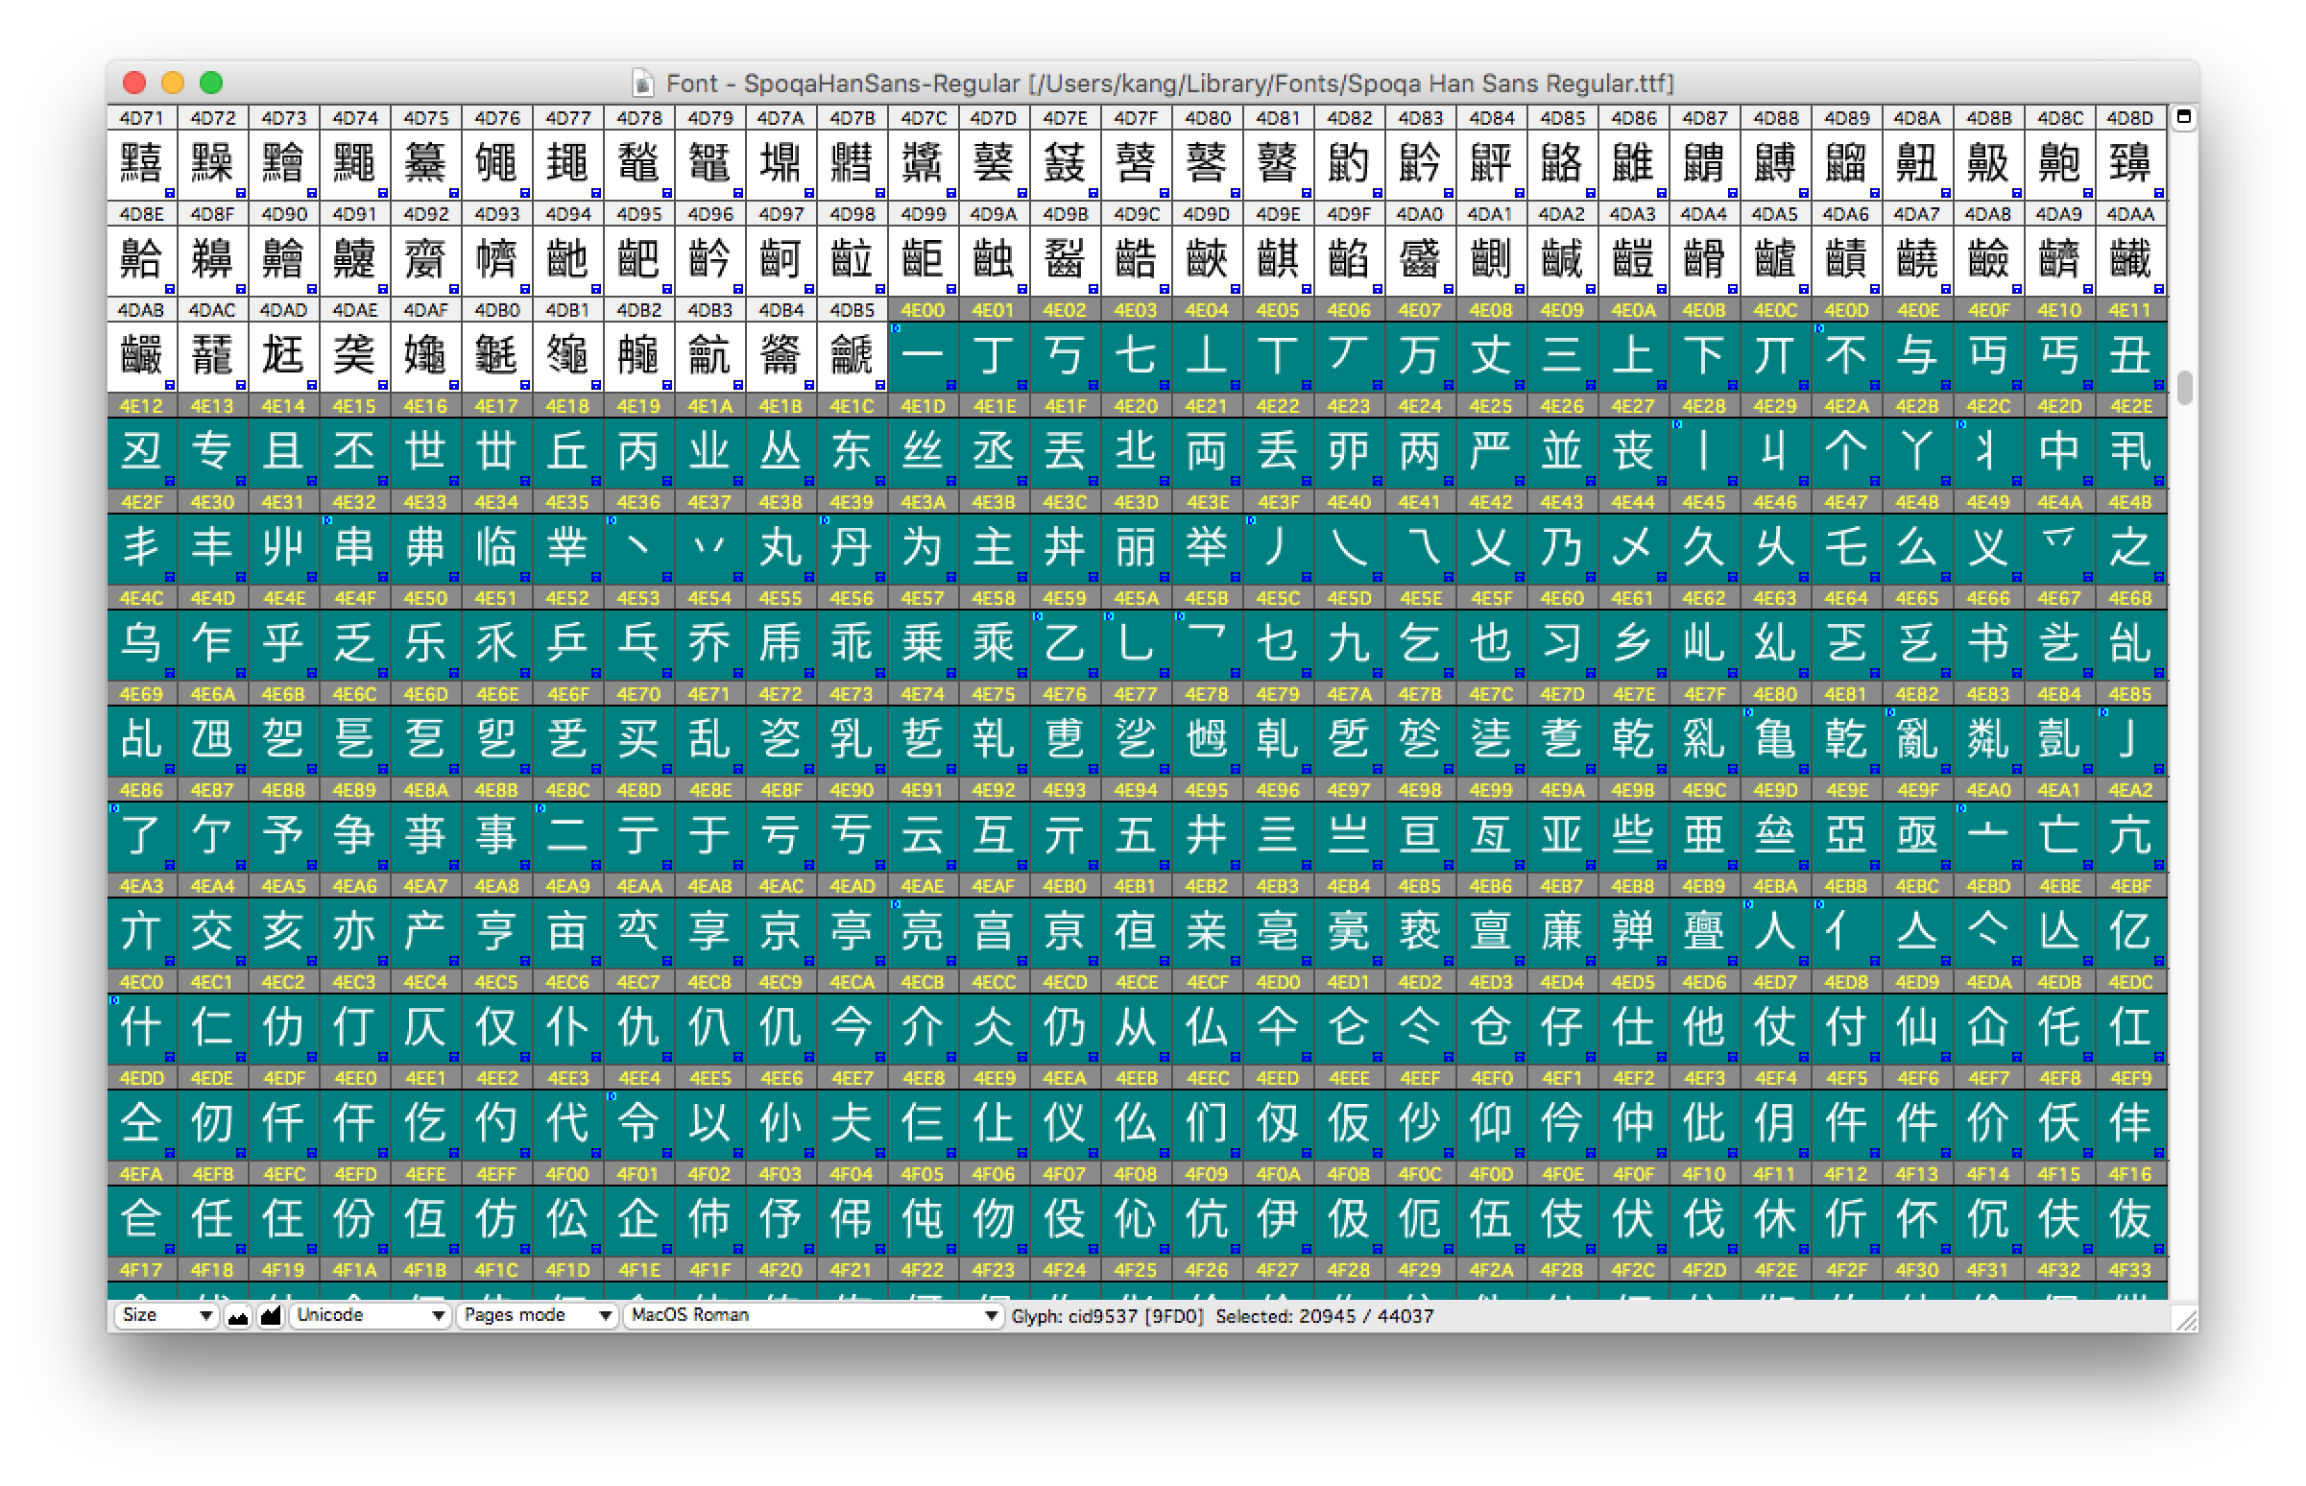Select the glyph cell under 4E00
Screen dimensions: 2306x1486
pyautogui.click(x=923, y=355)
